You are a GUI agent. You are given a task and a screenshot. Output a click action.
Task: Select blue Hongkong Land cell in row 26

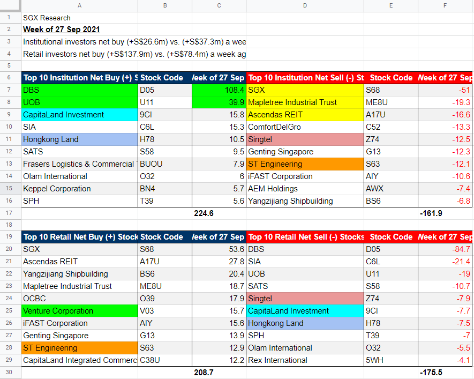305,323
